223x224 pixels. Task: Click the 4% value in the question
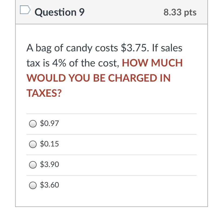click(x=59, y=63)
